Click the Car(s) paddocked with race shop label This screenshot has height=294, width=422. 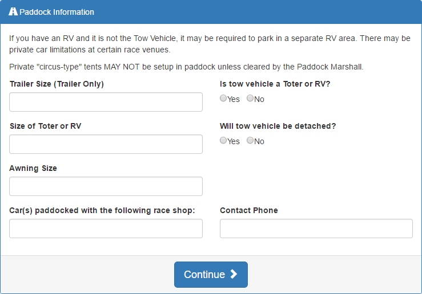(x=102, y=210)
